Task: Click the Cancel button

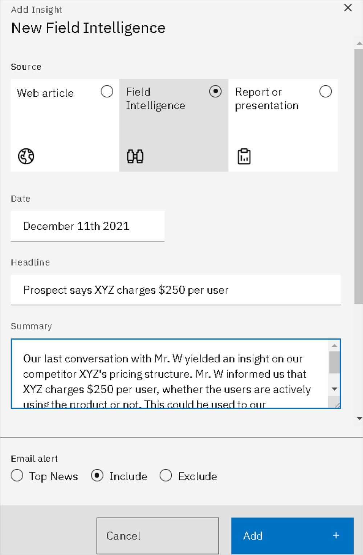Action: (x=158, y=536)
